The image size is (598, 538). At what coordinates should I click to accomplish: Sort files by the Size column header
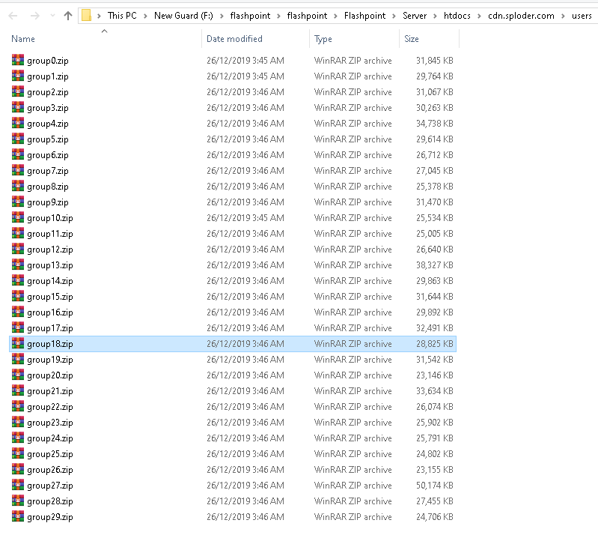[411, 39]
